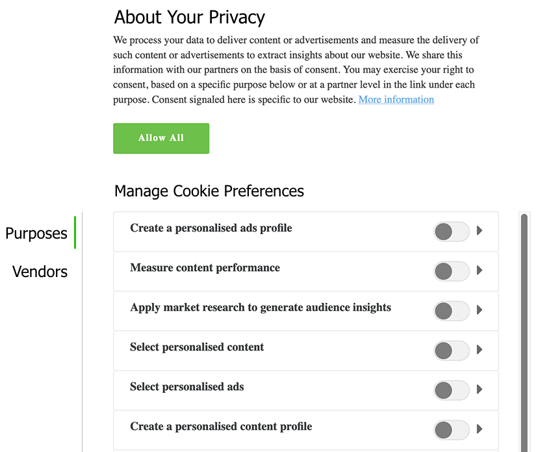This screenshot has width=551, height=452.
Task: Open the Vendors tab
Action: (40, 272)
